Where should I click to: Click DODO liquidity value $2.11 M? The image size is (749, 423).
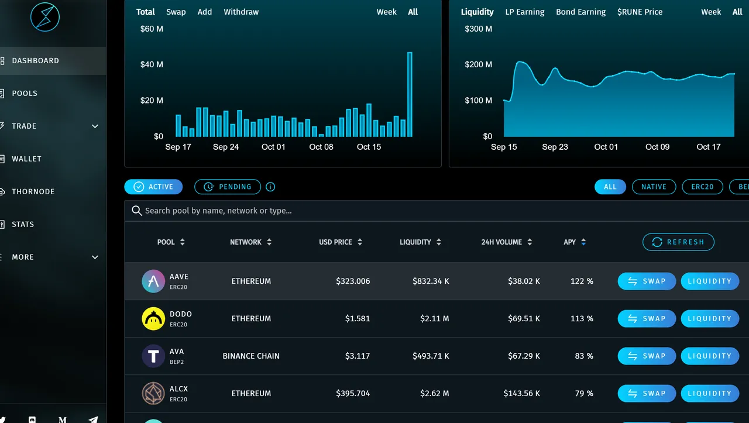click(x=435, y=319)
